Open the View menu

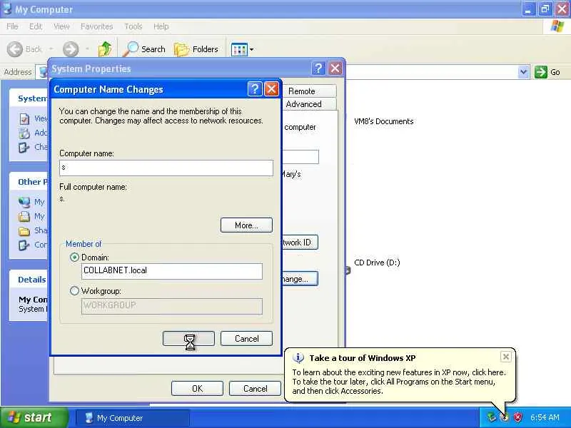pos(61,26)
